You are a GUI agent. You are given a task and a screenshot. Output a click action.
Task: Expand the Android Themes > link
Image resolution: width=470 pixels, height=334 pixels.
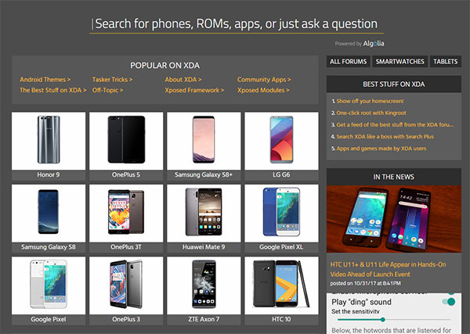tap(45, 80)
